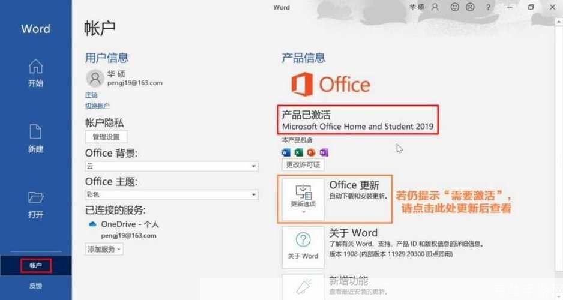Click the 版本 1908 version text
This screenshot has height=300, width=563.
pyautogui.click(x=391, y=254)
